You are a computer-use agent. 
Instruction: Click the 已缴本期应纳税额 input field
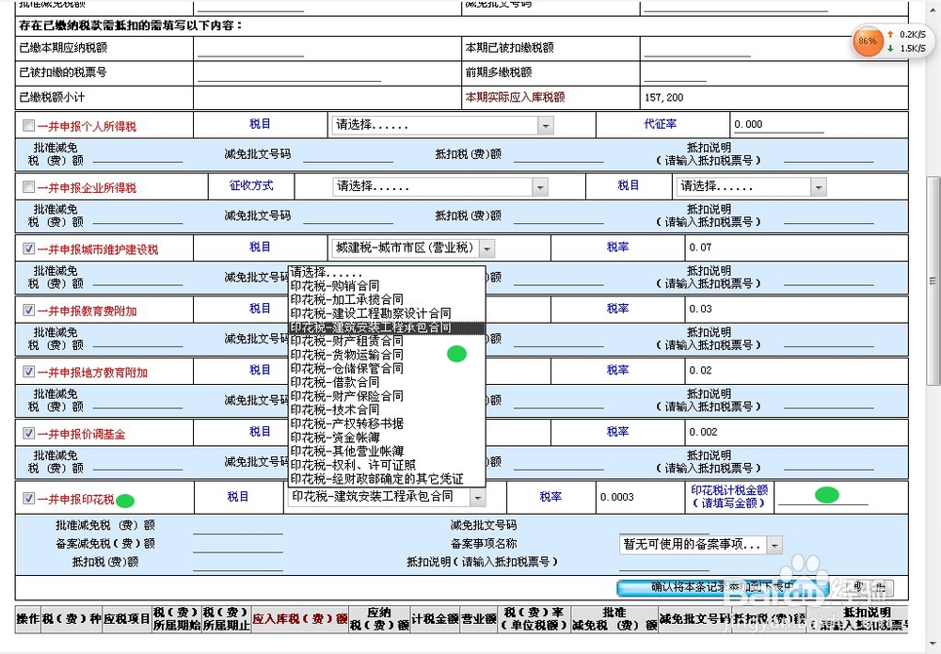[250, 49]
